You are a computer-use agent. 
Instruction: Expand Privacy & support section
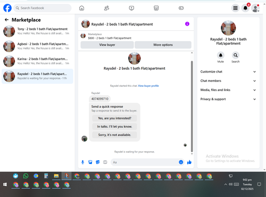tap(228, 99)
